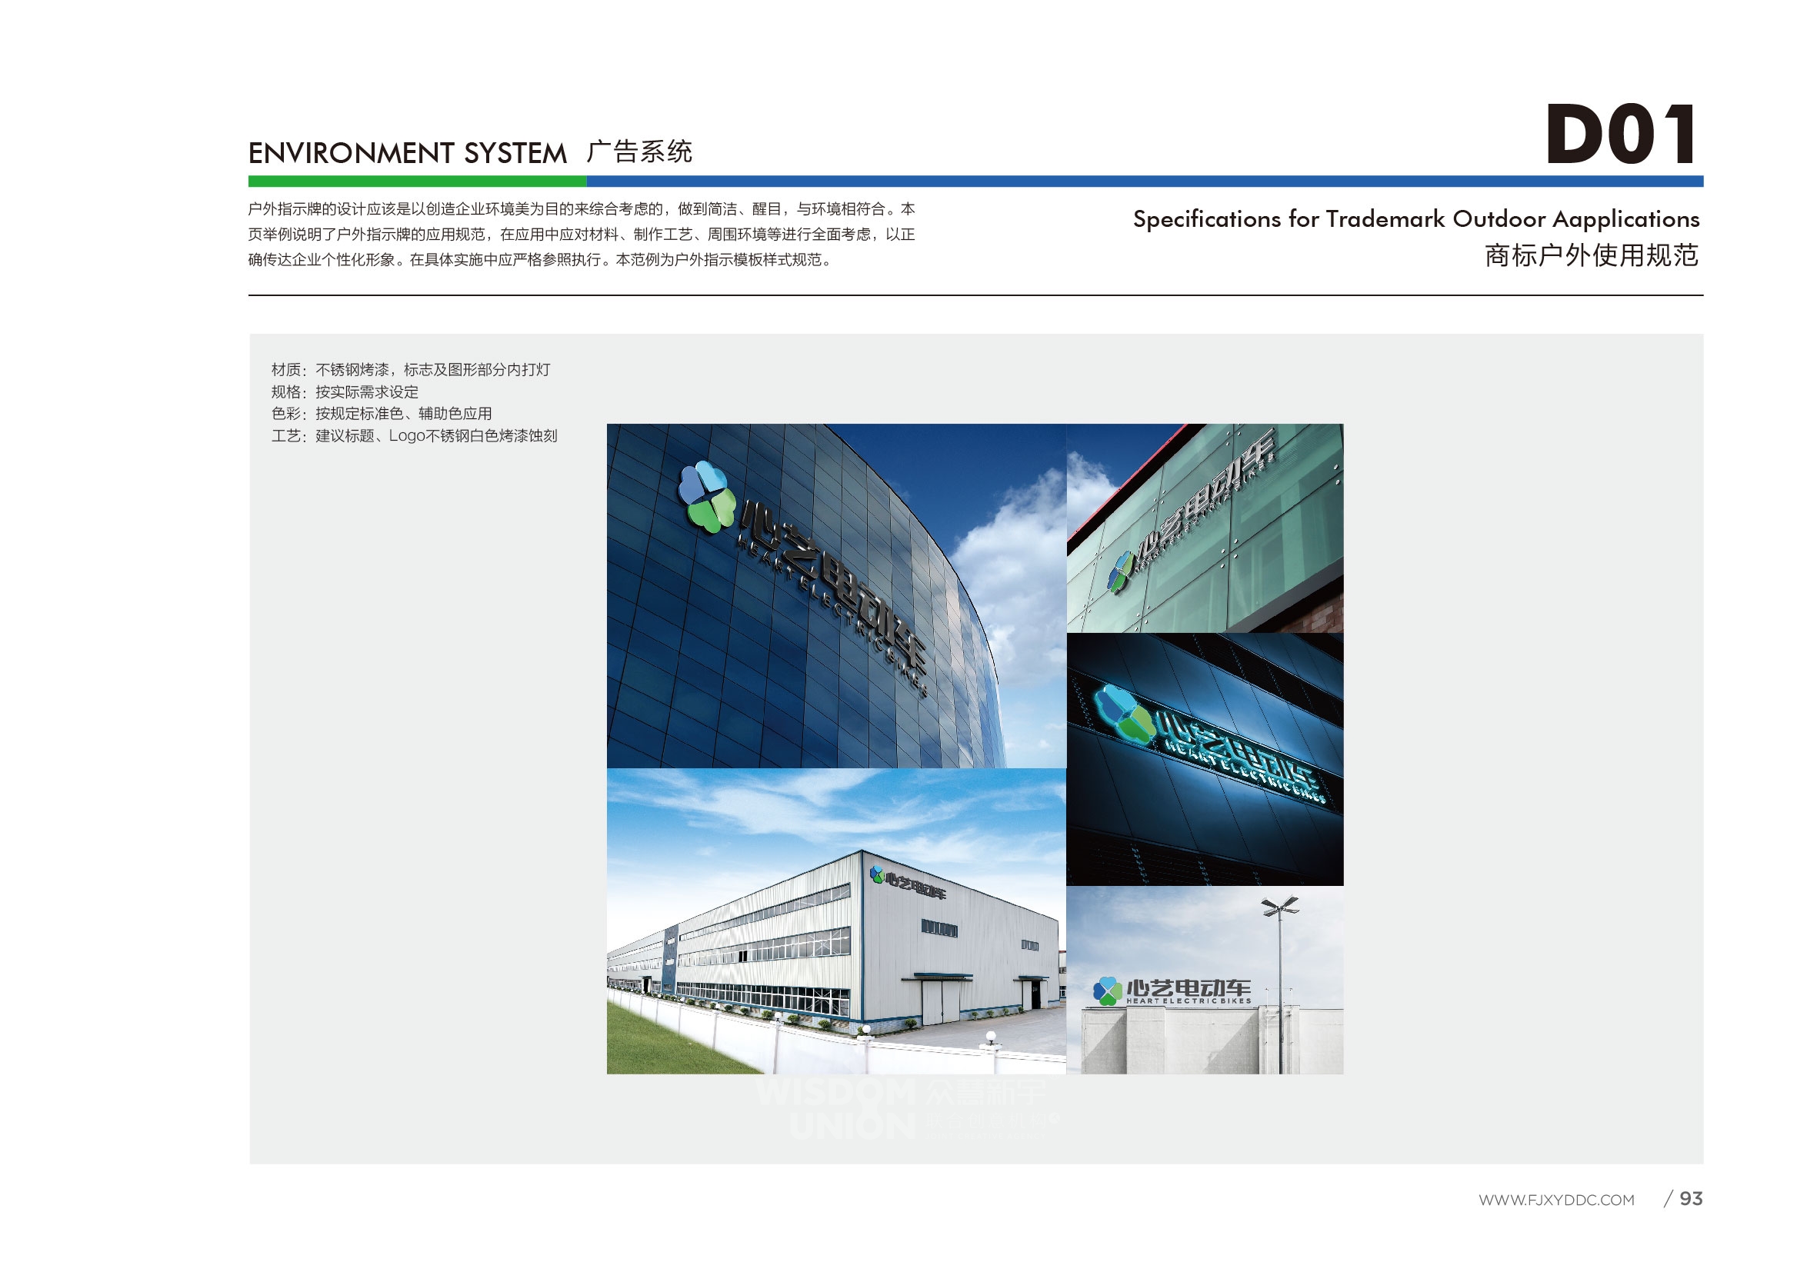The height and width of the screenshot is (1272, 1817).
Task: Click the description line starting 户外指示牌的设计
Action: click(x=582, y=209)
